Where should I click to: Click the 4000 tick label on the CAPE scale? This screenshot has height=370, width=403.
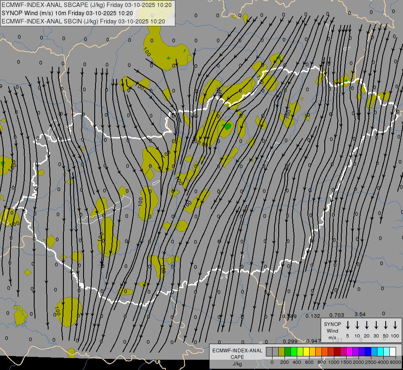383,362
